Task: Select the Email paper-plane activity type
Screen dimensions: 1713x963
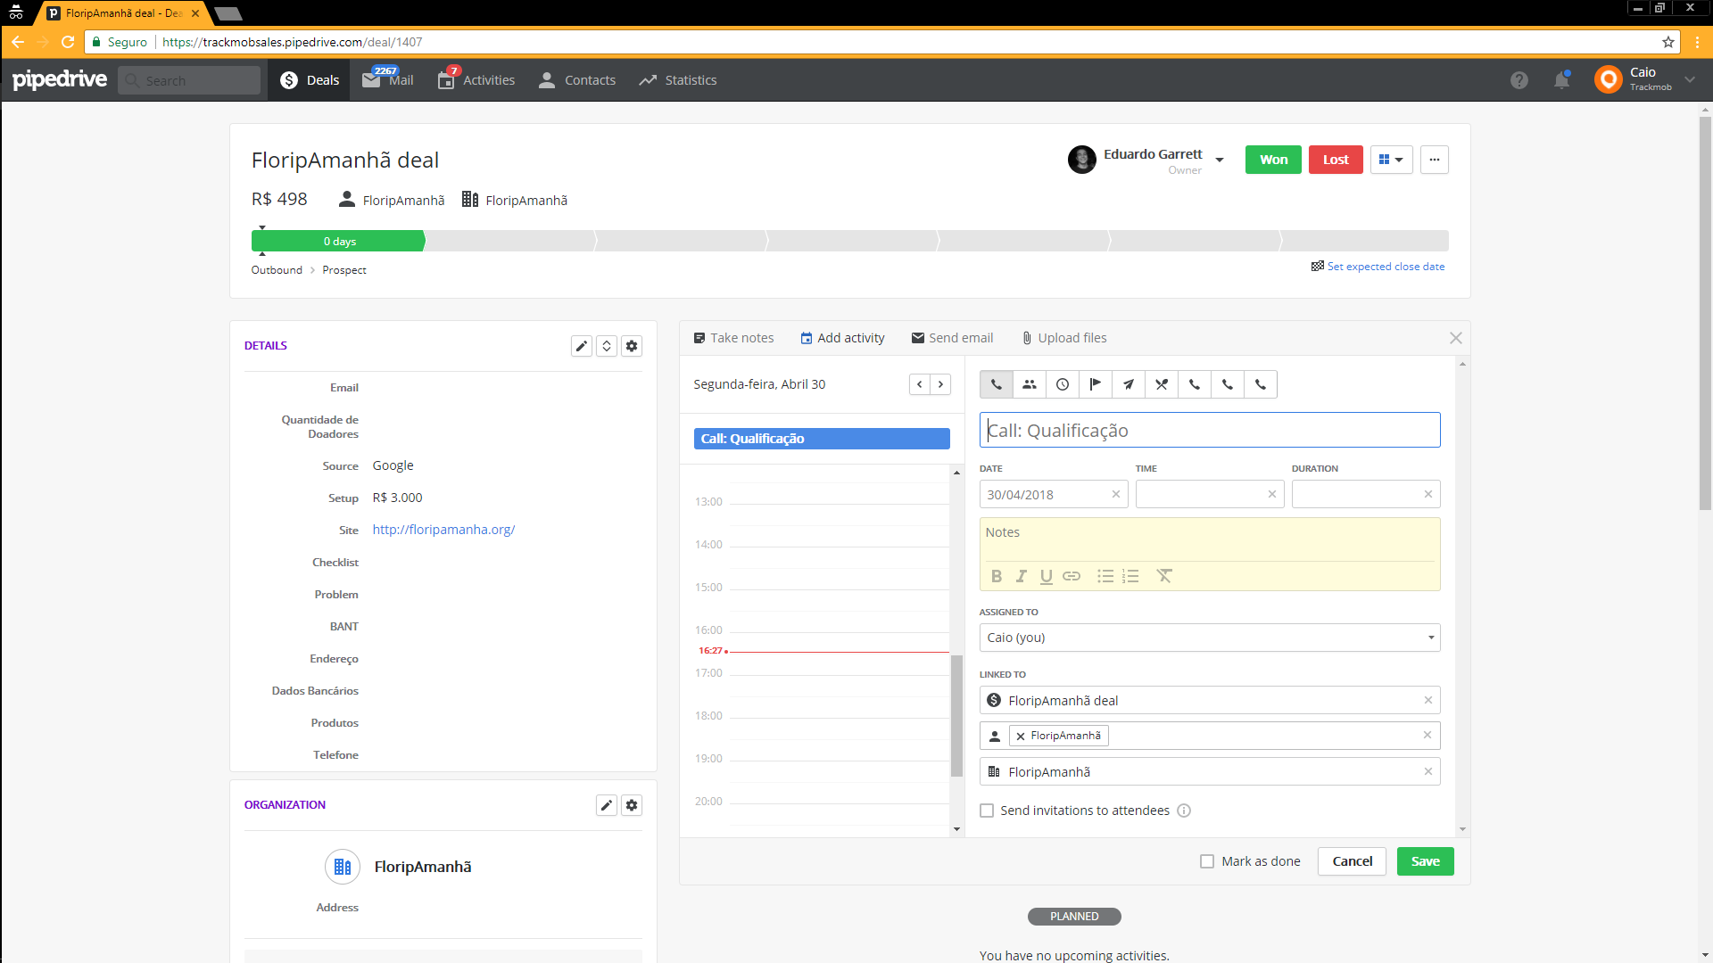Action: coord(1128,384)
